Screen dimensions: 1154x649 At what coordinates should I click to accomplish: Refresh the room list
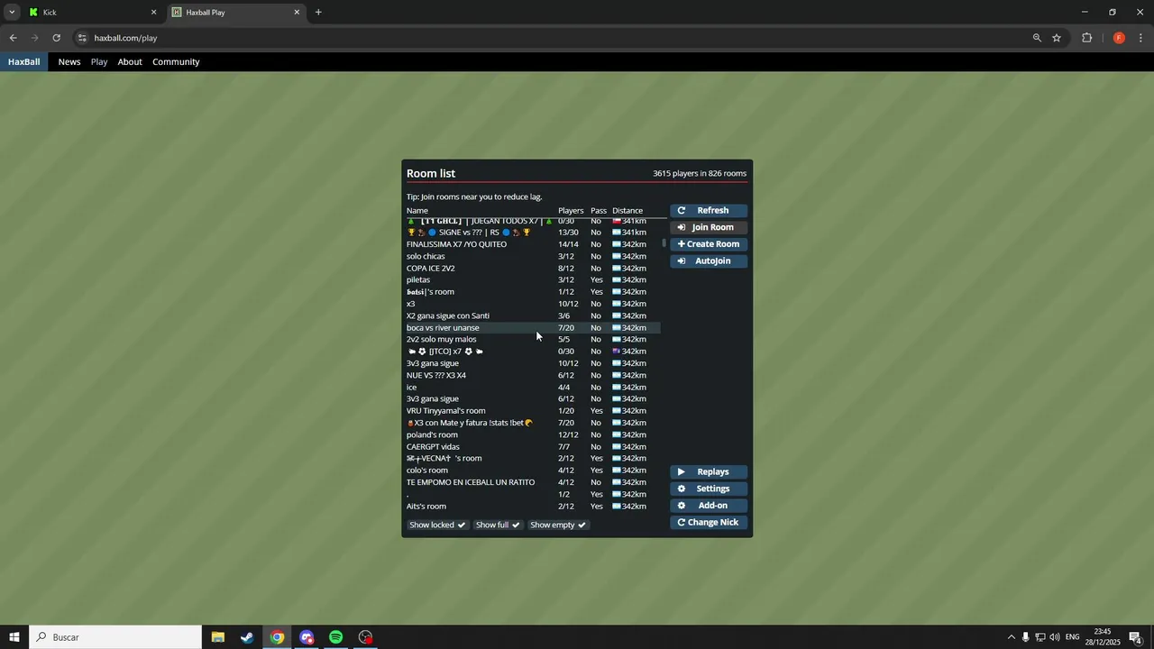pos(709,211)
